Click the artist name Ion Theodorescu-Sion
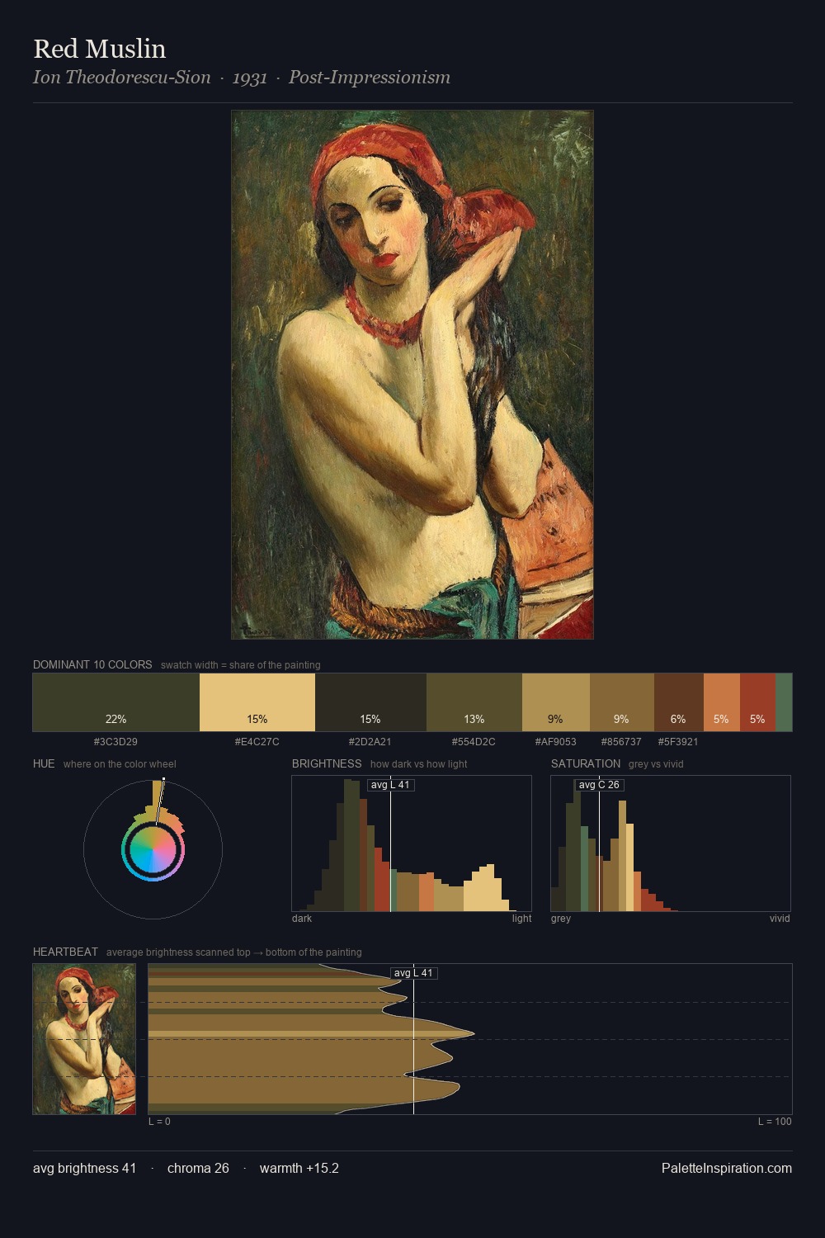The height and width of the screenshot is (1238, 825). (122, 78)
